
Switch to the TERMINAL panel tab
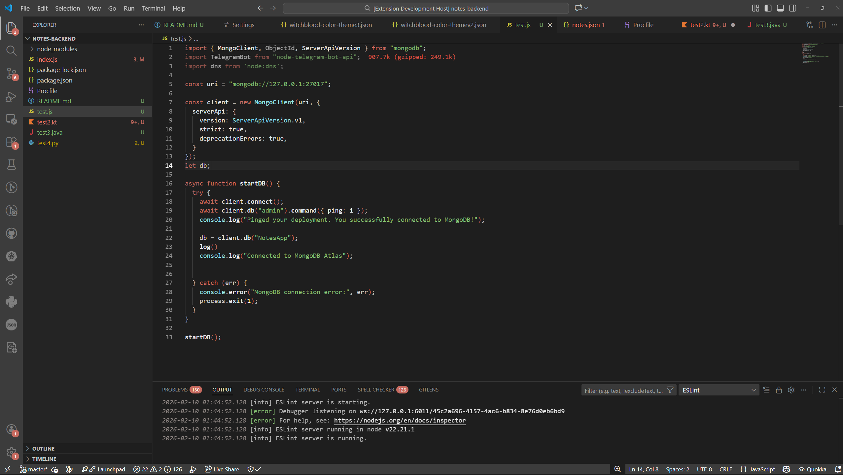[307, 390]
